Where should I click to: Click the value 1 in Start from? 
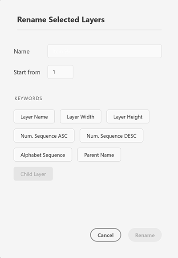pos(54,72)
